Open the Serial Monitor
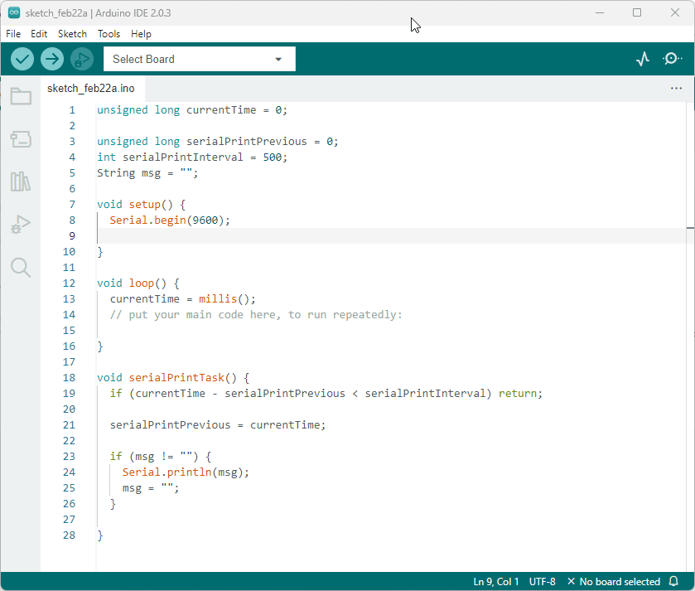Image resolution: width=695 pixels, height=591 pixels. tap(672, 59)
